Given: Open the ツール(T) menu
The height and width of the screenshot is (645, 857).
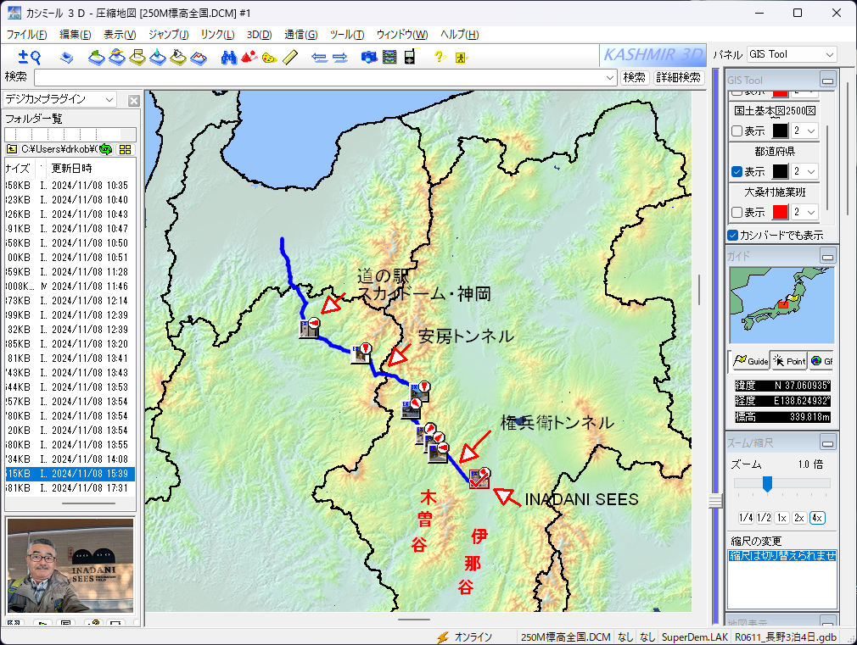Looking at the screenshot, I should coord(347,35).
